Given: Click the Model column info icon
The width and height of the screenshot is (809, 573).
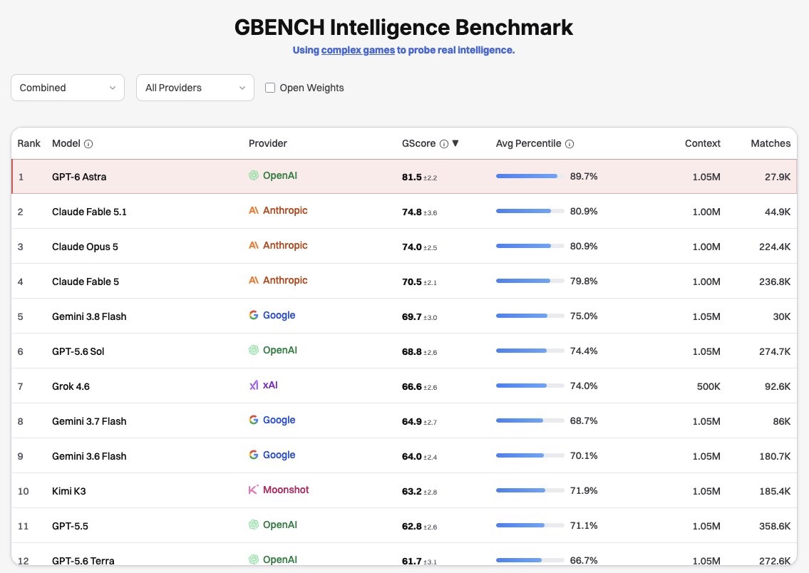Looking at the screenshot, I should (88, 144).
